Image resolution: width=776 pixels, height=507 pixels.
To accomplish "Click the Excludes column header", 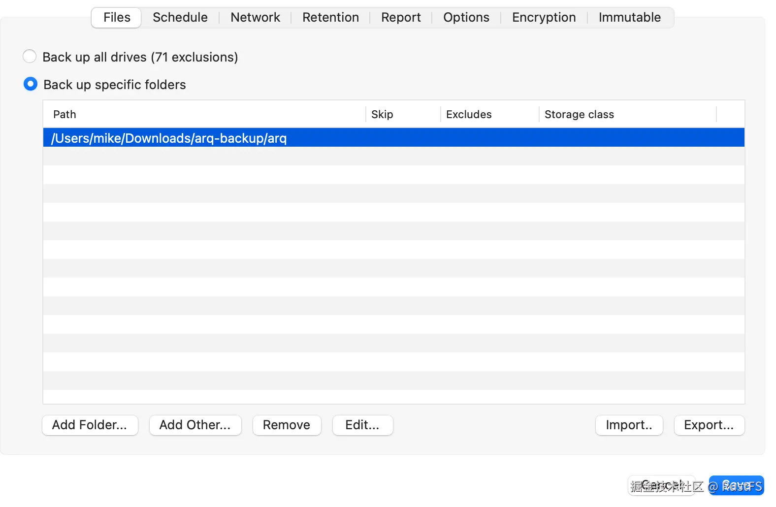I will [x=469, y=115].
